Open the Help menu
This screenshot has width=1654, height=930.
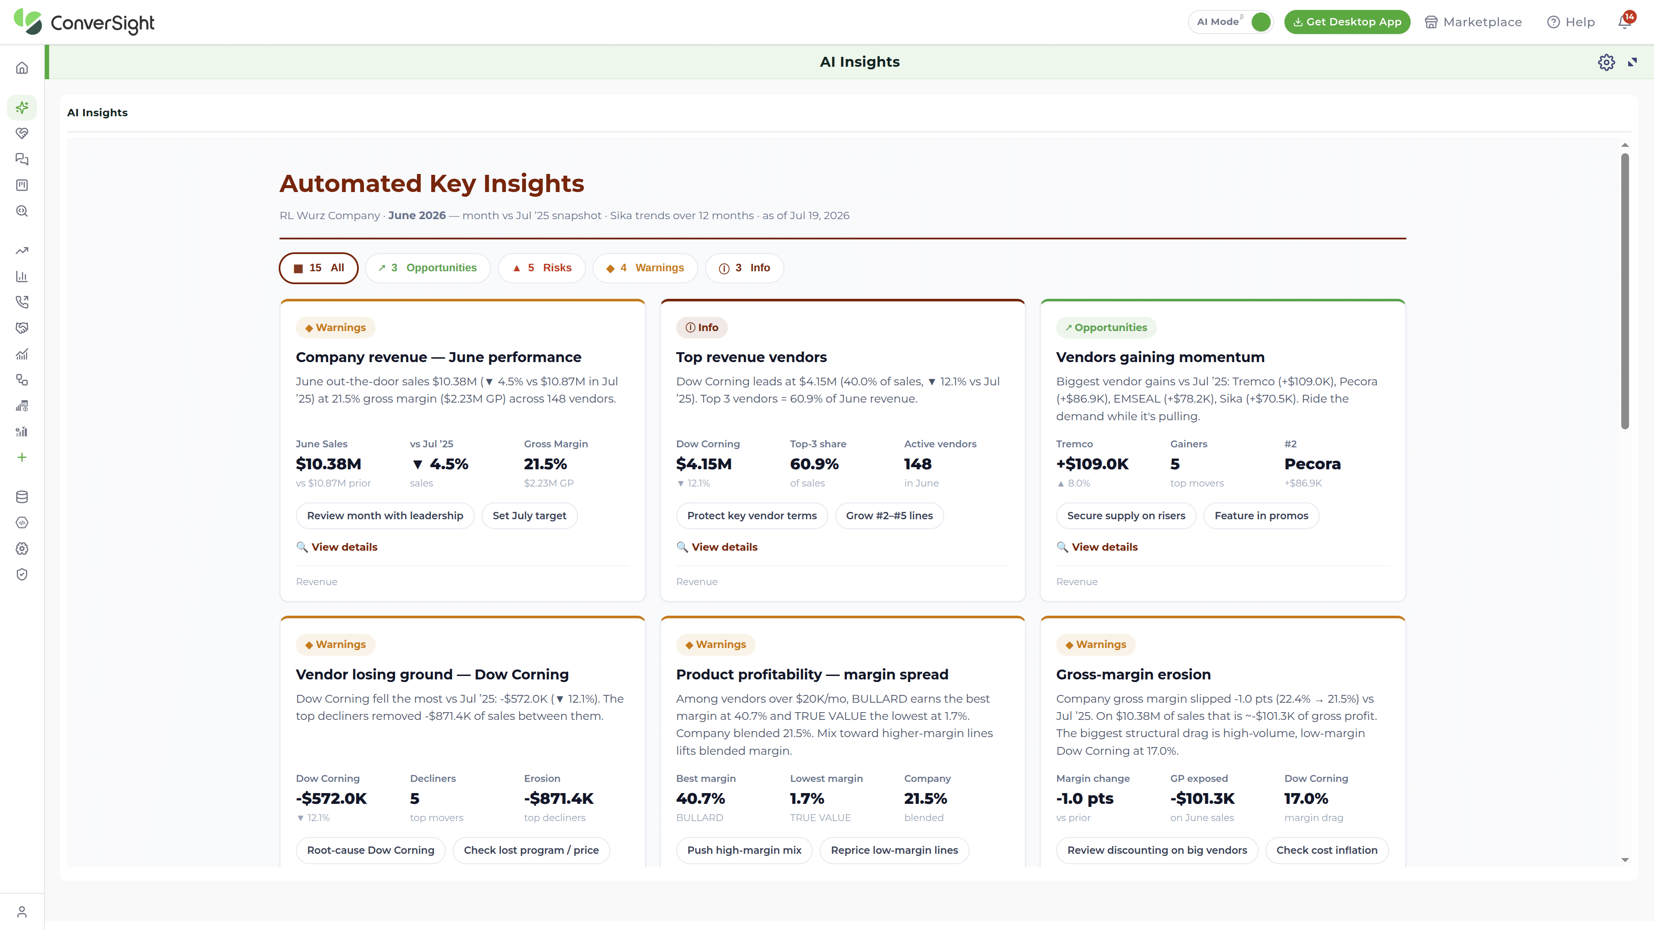pos(1570,22)
